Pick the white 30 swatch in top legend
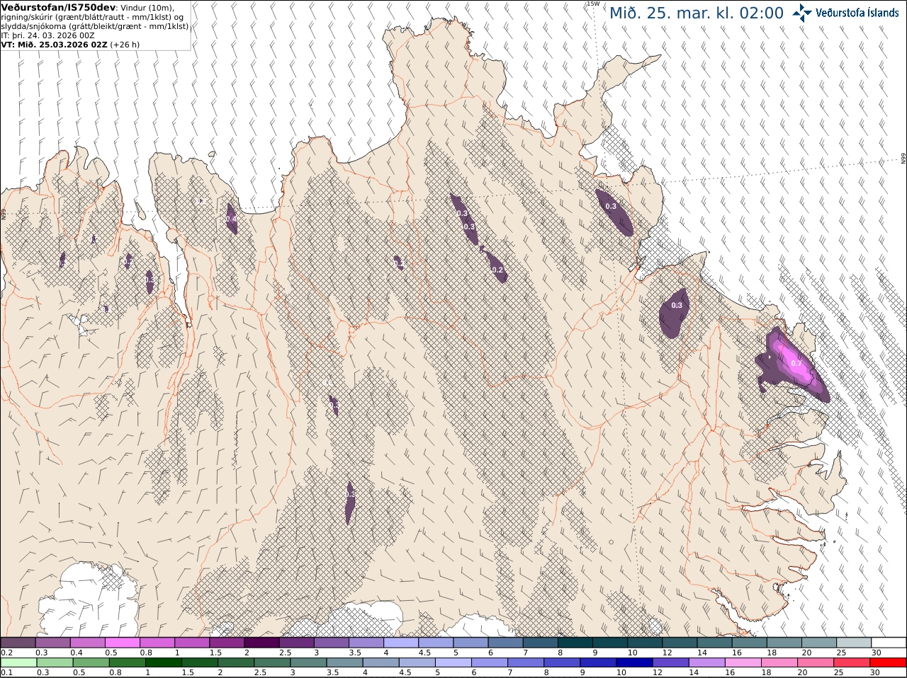This screenshot has width=907, height=678. pos(889,642)
